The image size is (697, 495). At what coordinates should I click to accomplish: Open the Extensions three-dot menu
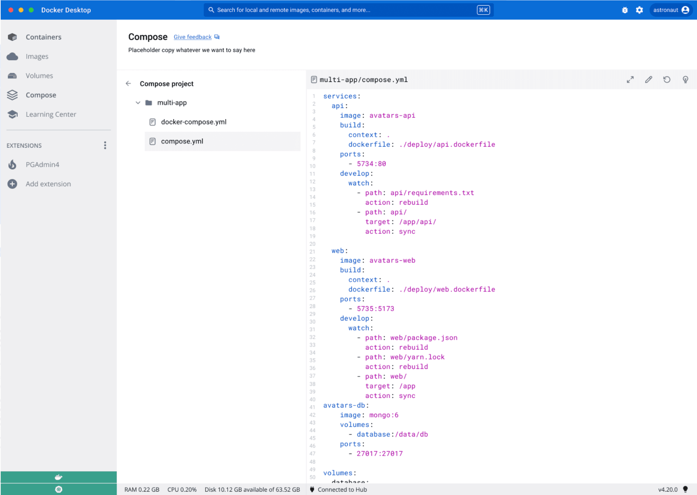[x=105, y=145]
